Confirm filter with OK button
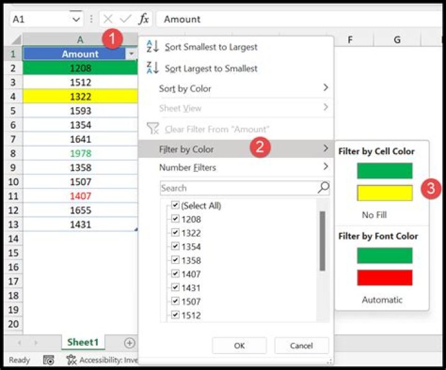Image resolution: width=446 pixels, height=370 pixels. pos(239,346)
